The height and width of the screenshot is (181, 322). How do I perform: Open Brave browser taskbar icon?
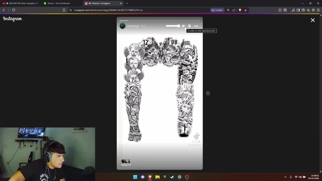point(150,177)
